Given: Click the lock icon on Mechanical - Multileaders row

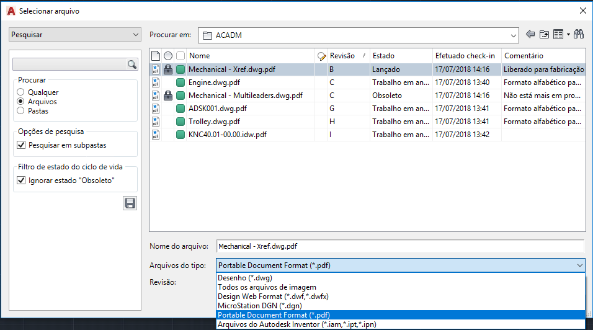Looking at the screenshot, I should tap(168, 96).
